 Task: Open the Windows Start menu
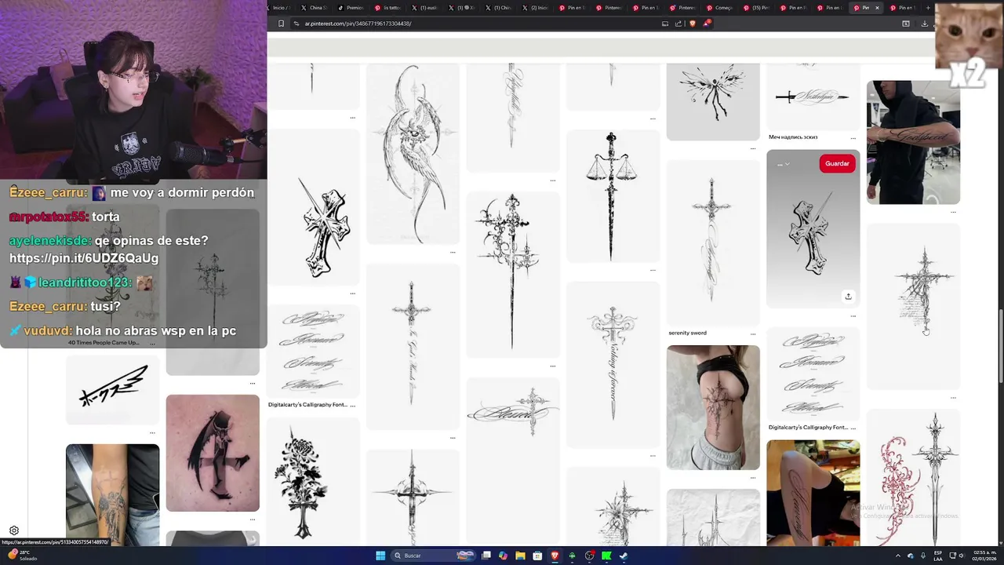click(x=380, y=556)
